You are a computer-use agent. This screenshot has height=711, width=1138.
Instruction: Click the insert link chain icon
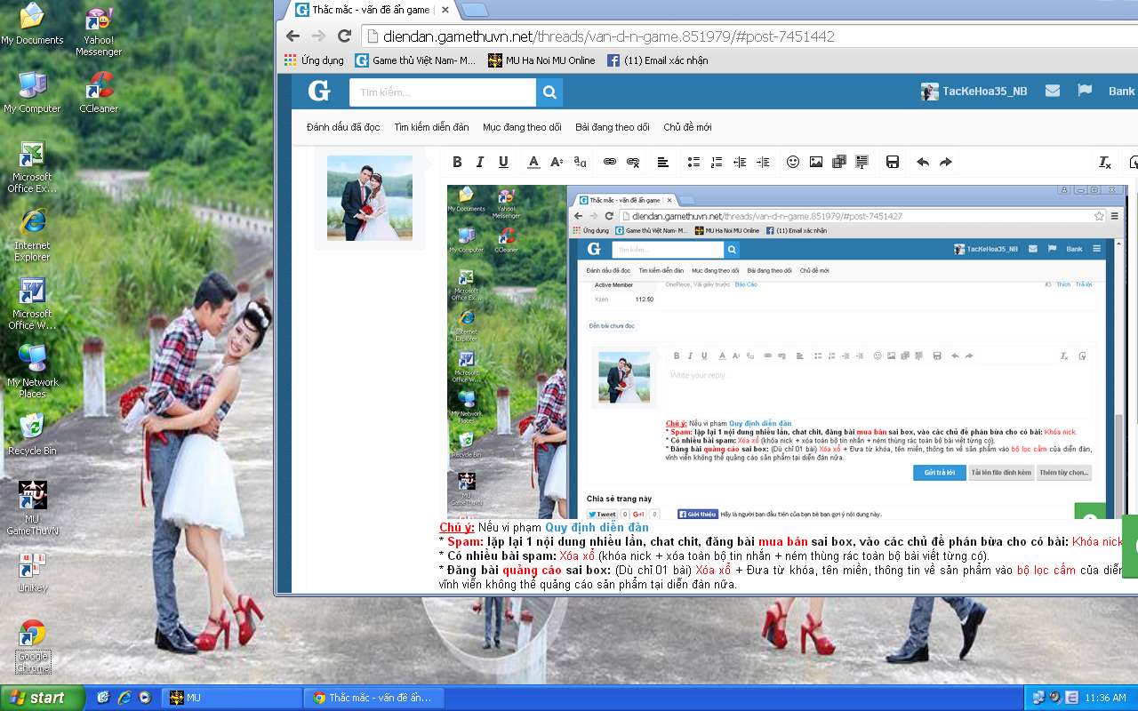click(x=610, y=162)
